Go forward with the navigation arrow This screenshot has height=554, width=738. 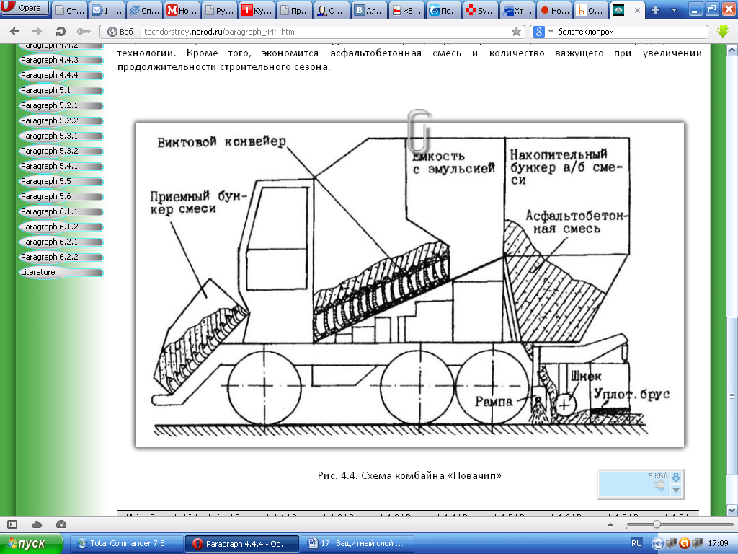click(x=37, y=32)
